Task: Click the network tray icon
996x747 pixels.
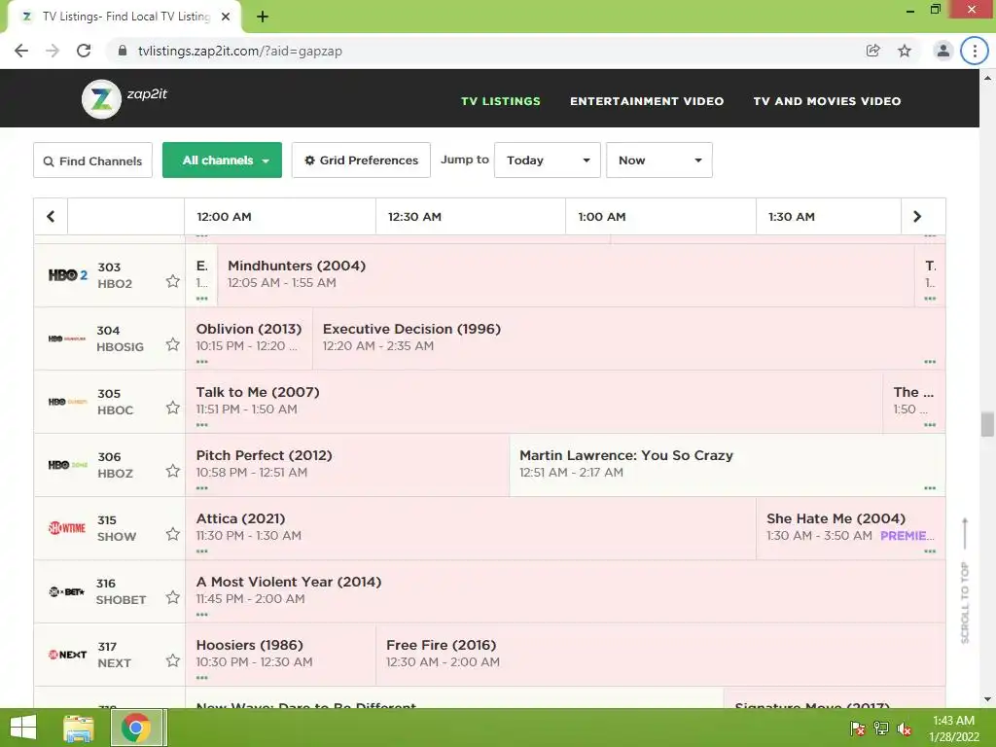Action: (x=881, y=729)
